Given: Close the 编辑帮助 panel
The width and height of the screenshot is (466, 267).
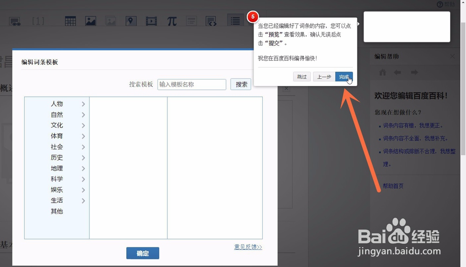Looking at the screenshot, I should 452,56.
